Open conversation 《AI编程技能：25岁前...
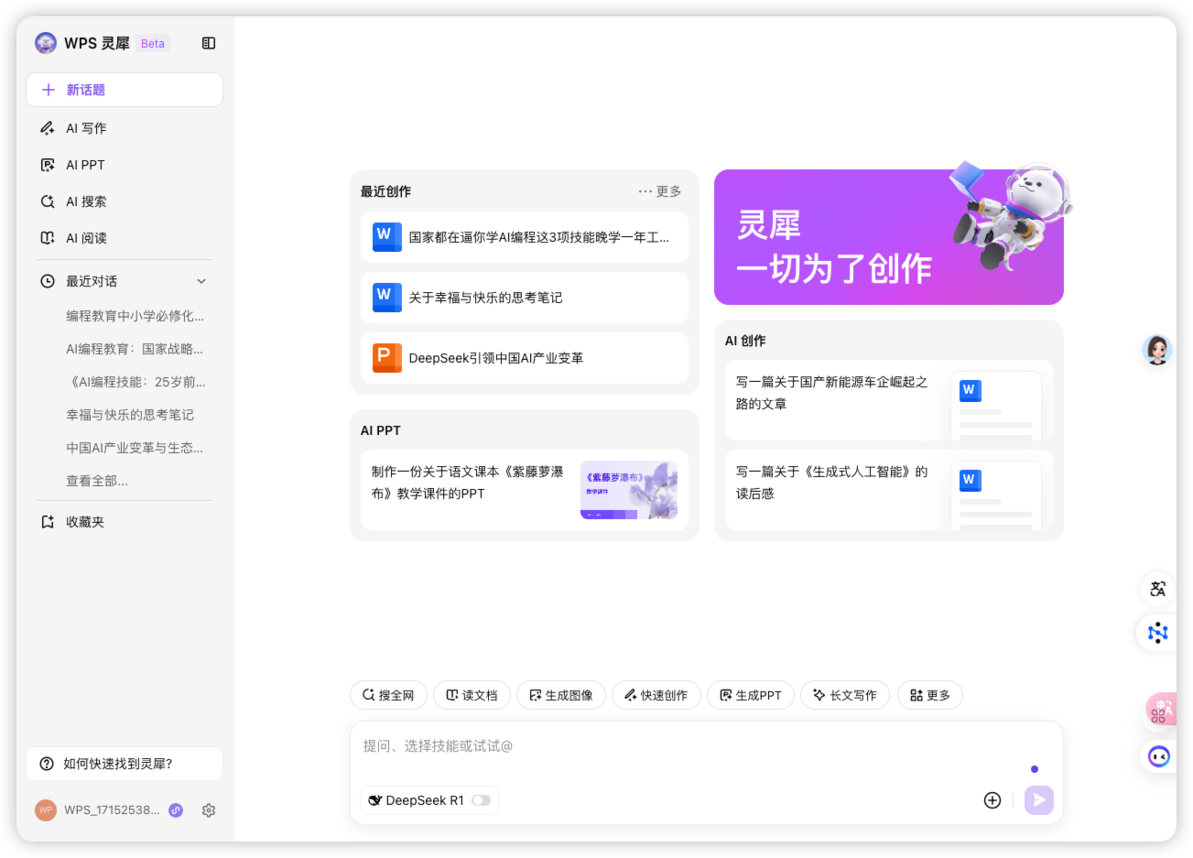The height and width of the screenshot is (858, 1193). pyautogui.click(x=136, y=382)
